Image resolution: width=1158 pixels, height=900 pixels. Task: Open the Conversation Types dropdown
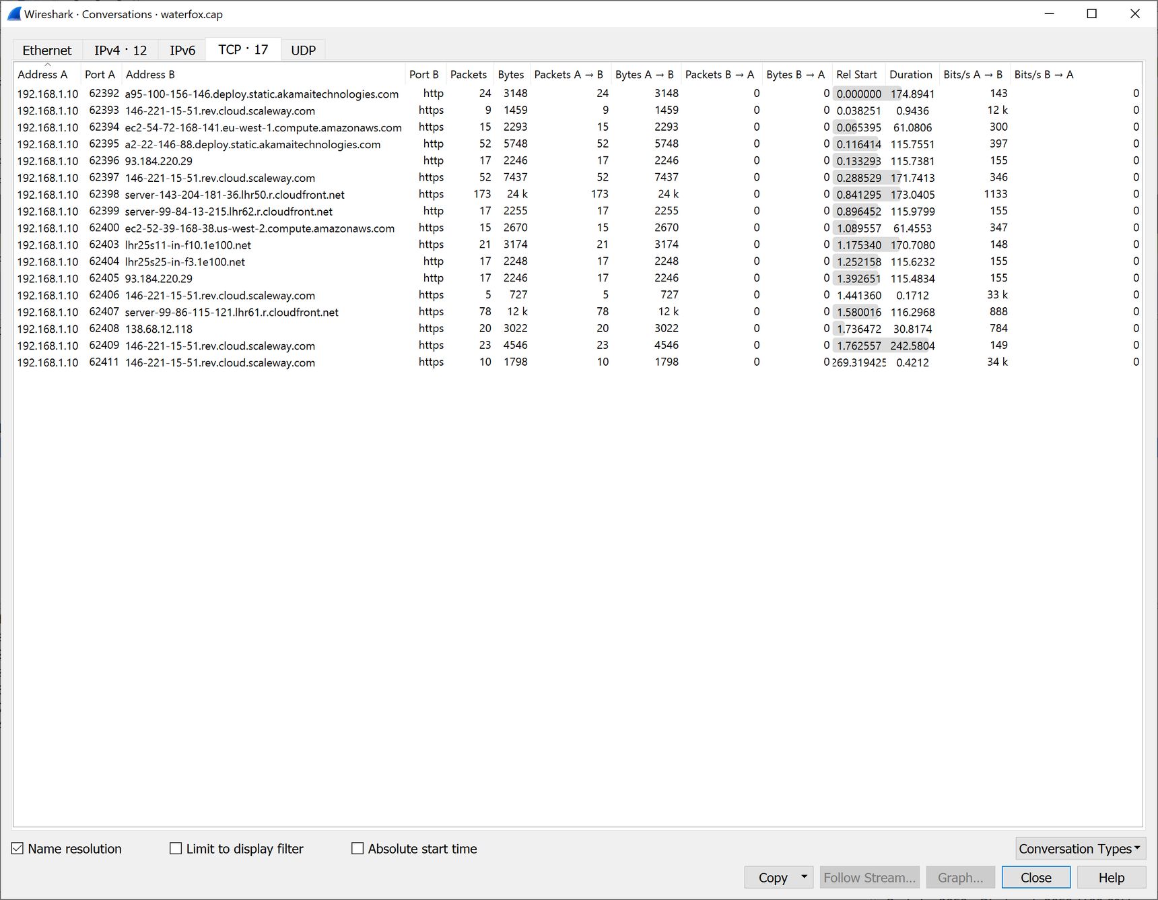click(1080, 849)
